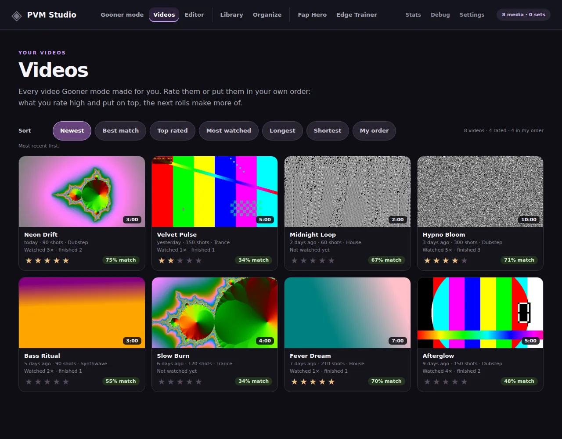
Task: Sort videos by Shortest
Action: pyautogui.click(x=328, y=131)
